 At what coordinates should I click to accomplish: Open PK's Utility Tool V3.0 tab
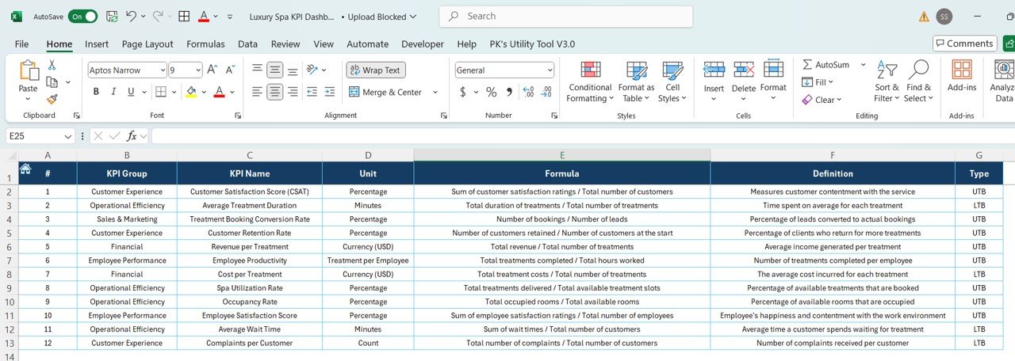pos(532,44)
